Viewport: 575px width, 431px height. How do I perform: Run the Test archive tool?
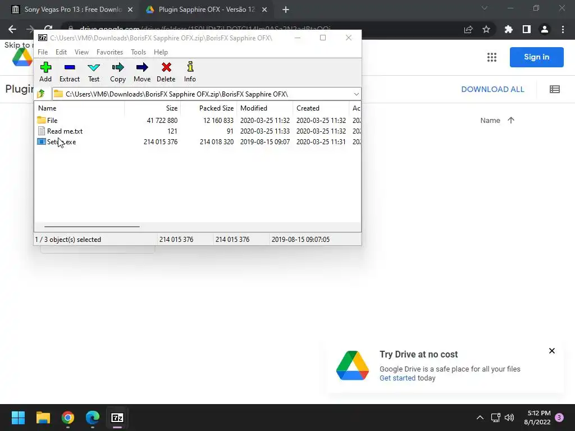pyautogui.click(x=94, y=72)
